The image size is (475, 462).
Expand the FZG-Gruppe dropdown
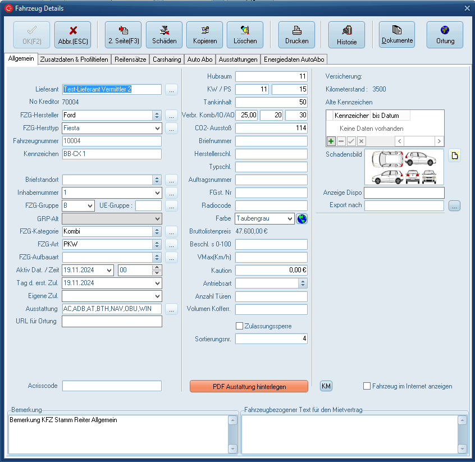tap(90, 205)
